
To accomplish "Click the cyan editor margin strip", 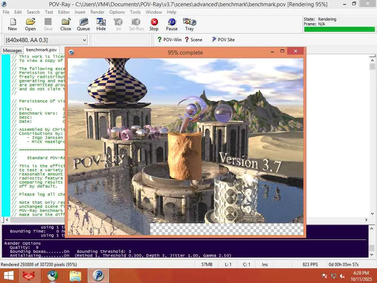I will (x=6, y=136).
